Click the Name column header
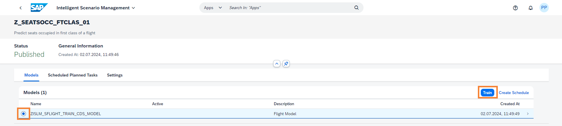 pos(36,104)
